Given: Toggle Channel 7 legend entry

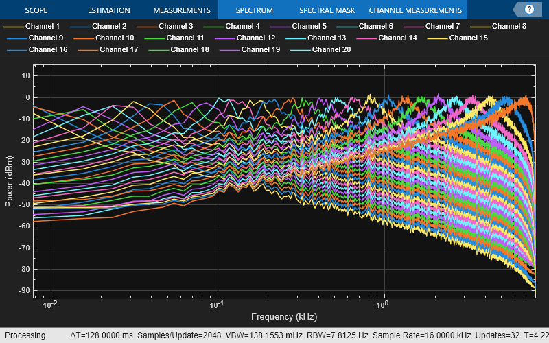Looking at the screenshot, I should click(432, 26).
